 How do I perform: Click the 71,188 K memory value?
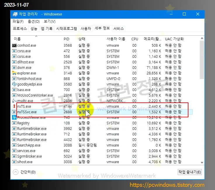[x=154, y=67]
